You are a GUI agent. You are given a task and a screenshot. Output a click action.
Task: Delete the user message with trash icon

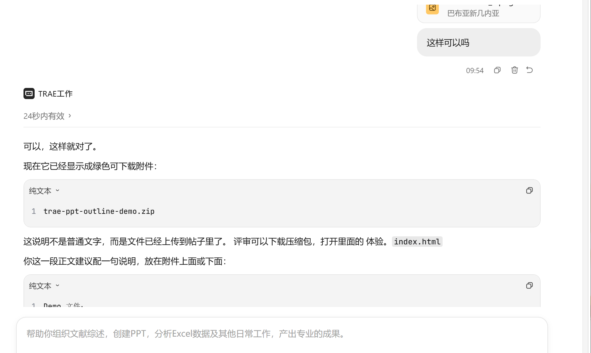tap(514, 70)
